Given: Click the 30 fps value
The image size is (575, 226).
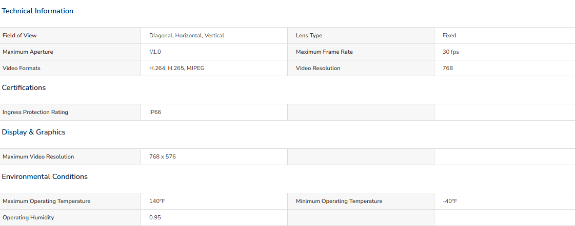Looking at the screenshot, I should 451,52.
